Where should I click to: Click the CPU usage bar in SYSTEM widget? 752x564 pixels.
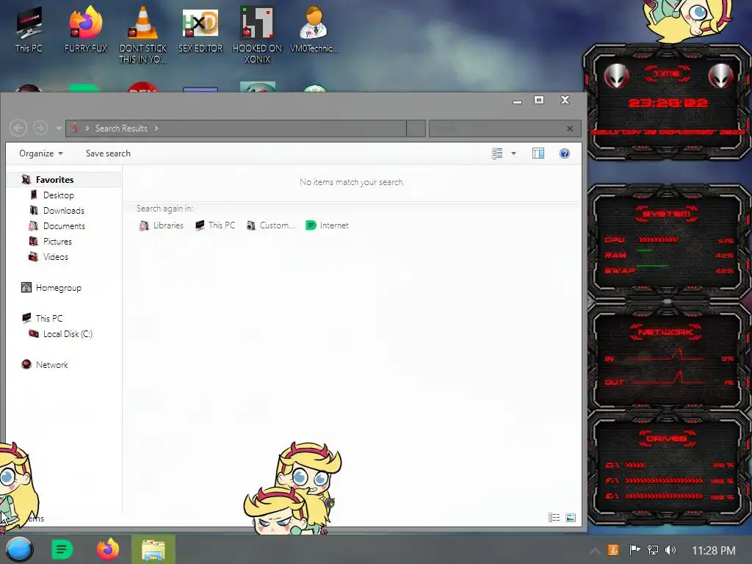[x=658, y=239]
